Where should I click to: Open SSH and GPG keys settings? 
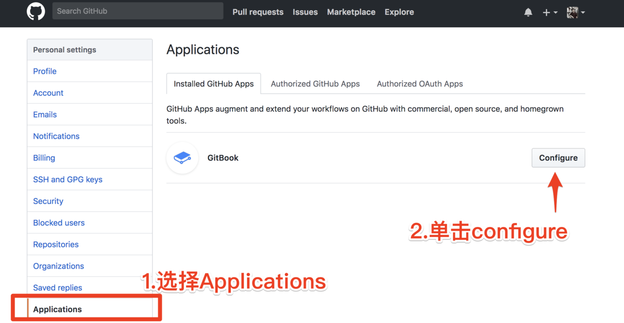coord(90,180)
